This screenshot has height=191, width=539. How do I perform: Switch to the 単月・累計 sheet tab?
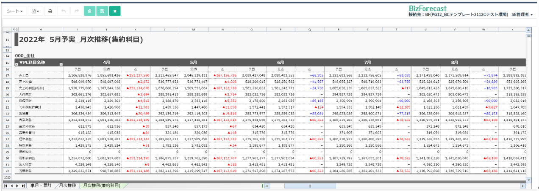tap(41, 186)
